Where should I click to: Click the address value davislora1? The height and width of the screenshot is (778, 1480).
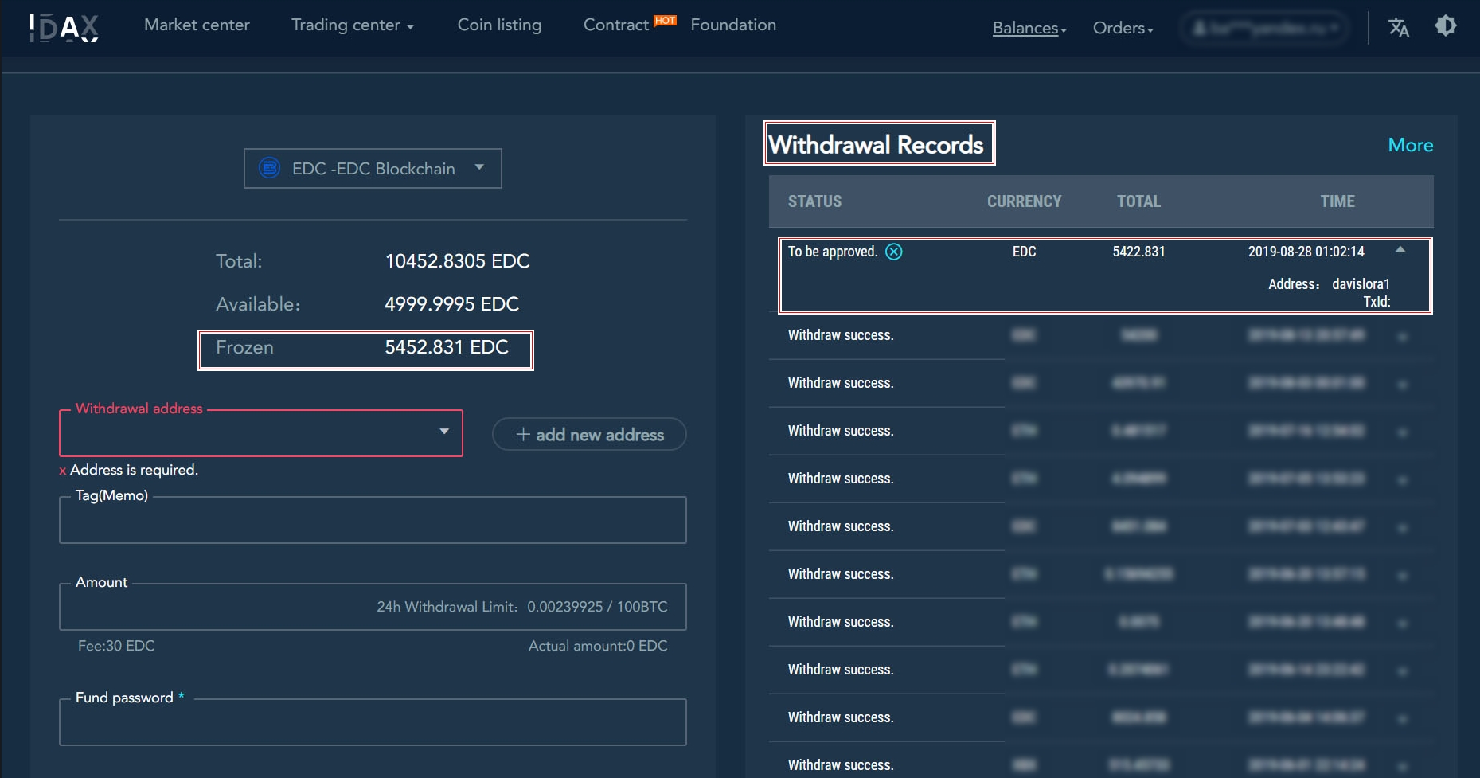point(1361,284)
